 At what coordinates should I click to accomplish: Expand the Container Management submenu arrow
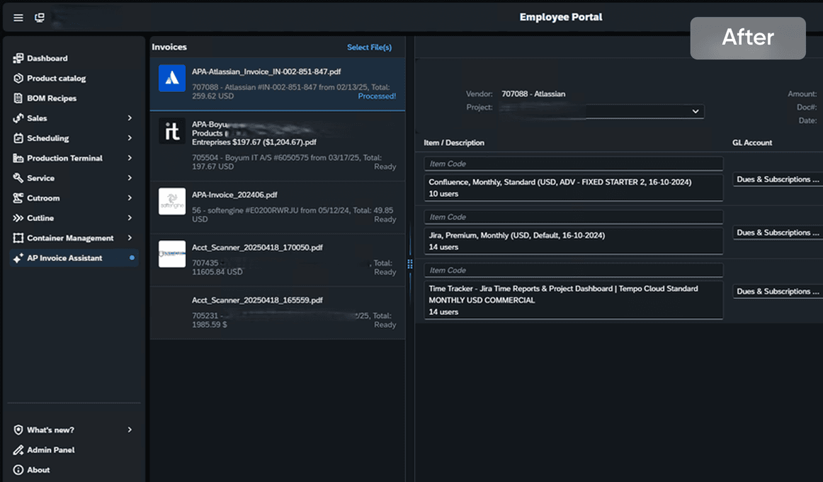coord(130,238)
